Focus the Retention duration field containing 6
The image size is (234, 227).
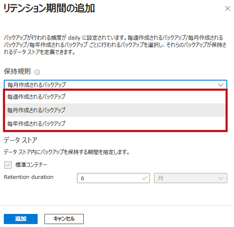click(113, 178)
